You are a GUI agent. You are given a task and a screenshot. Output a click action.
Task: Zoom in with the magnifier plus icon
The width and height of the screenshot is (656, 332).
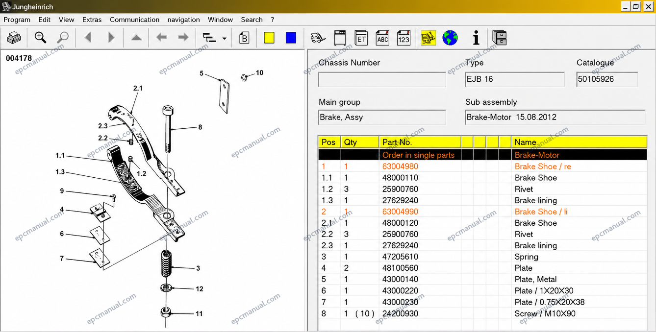(40, 38)
